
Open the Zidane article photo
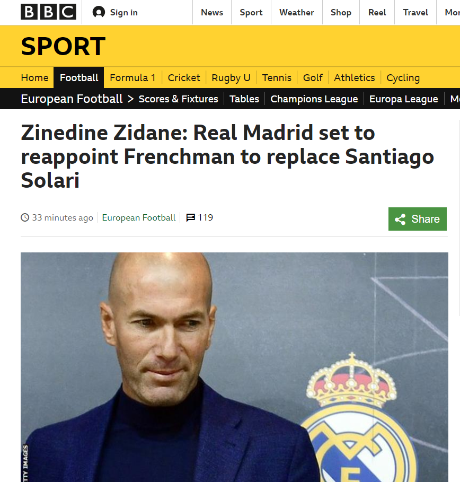[234, 367]
